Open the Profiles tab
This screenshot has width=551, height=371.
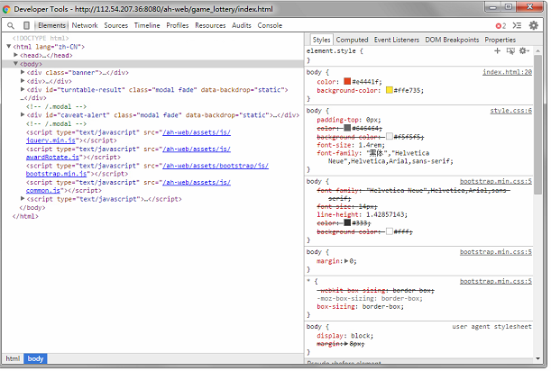(x=178, y=25)
